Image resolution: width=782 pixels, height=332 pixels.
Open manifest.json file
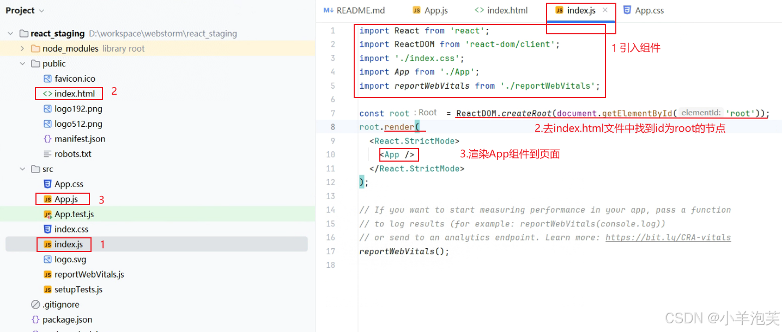[80, 139]
